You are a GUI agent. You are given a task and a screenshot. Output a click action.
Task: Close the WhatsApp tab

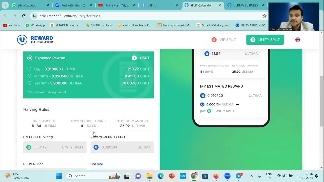48,5
